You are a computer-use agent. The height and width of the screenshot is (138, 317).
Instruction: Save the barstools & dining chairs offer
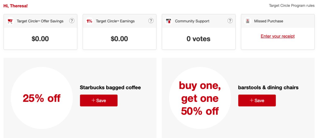[257, 100]
